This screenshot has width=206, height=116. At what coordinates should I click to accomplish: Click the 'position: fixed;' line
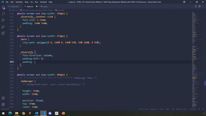coord(33,101)
